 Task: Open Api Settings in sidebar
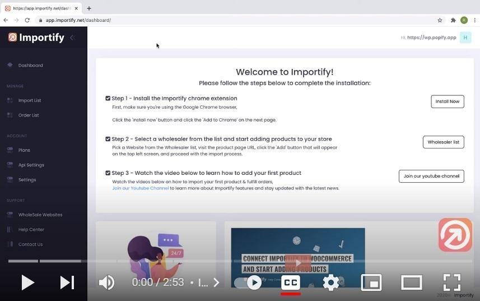[x=31, y=165]
